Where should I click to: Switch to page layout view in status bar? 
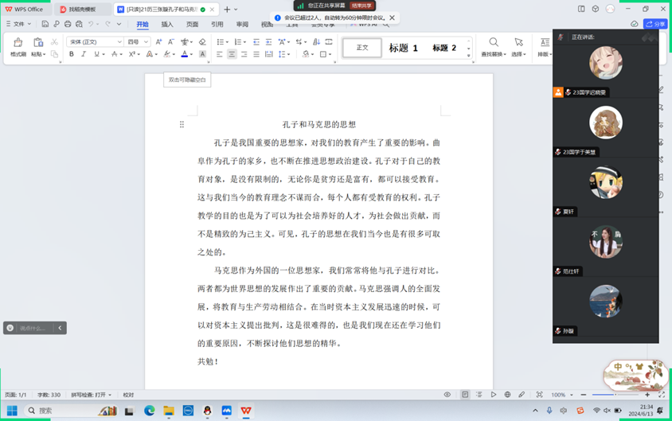click(465, 395)
